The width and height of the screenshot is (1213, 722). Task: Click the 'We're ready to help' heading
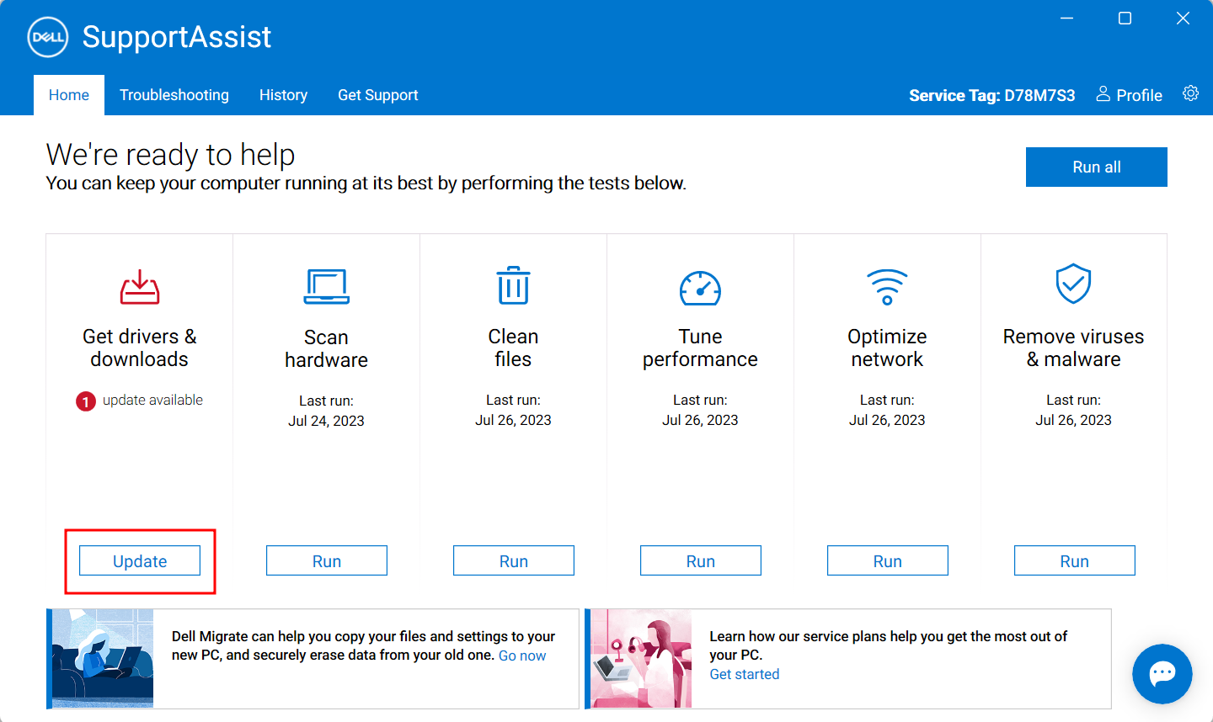171,155
